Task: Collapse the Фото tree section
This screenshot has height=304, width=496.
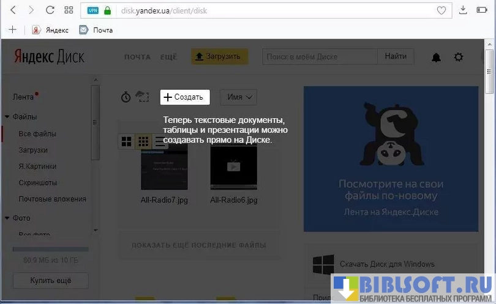Action: 7,218
